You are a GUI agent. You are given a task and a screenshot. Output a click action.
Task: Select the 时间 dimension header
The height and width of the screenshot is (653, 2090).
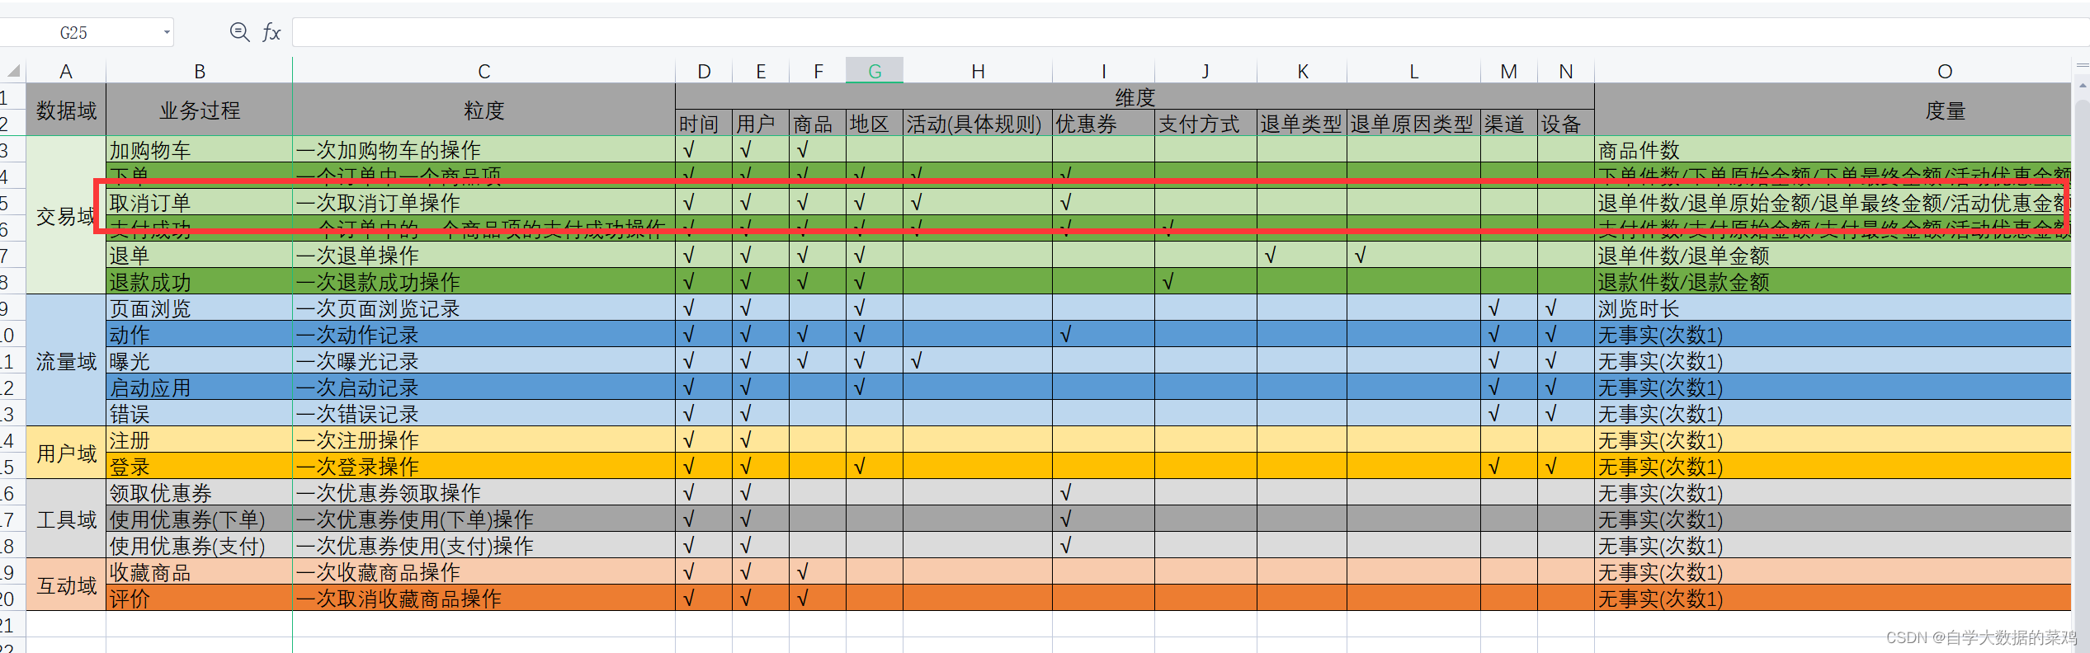pos(704,123)
